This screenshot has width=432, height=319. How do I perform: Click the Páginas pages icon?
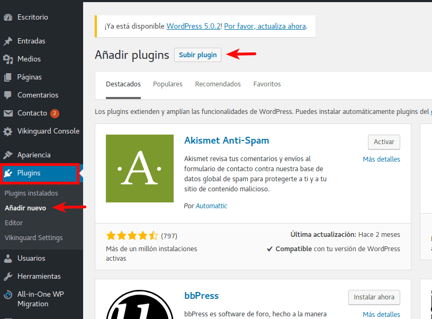[8, 77]
